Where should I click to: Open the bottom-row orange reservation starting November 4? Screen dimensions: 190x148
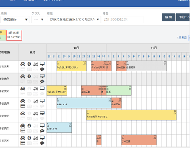coord(139,140)
